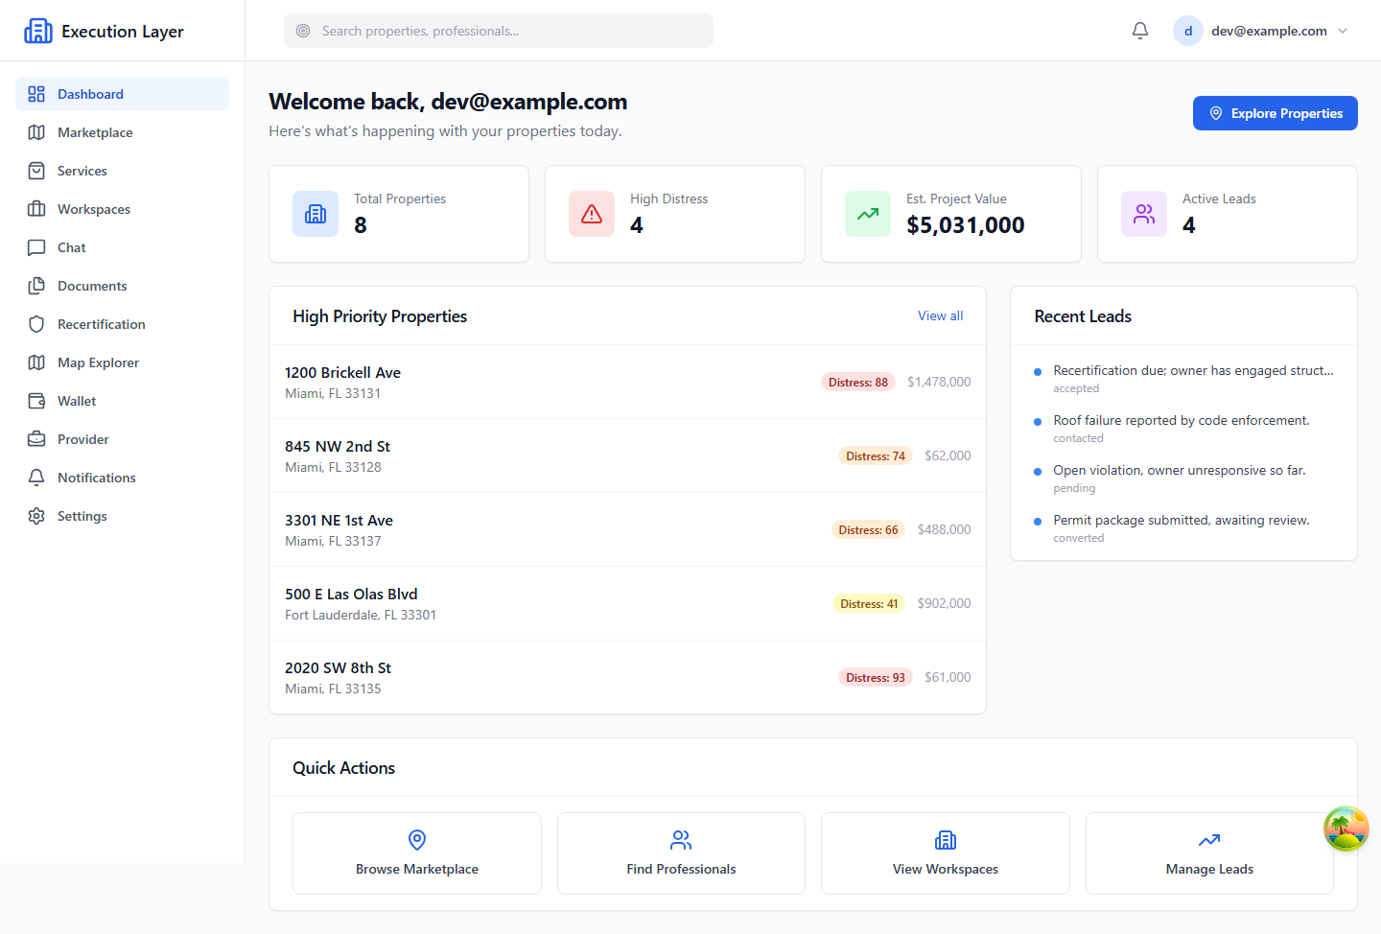Click the Settings gear icon

[36, 516]
